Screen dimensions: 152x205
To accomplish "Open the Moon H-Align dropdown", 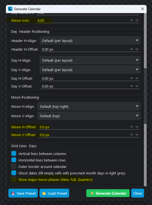I will click(x=89, y=107).
